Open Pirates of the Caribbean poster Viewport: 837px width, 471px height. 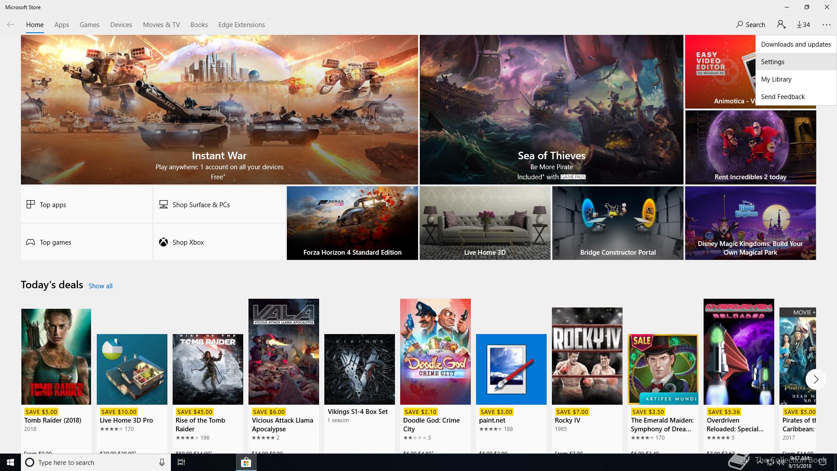point(798,356)
